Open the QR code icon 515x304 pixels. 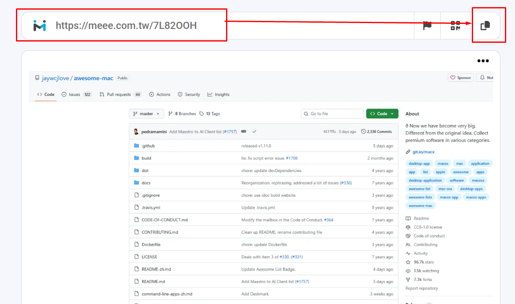(455, 26)
